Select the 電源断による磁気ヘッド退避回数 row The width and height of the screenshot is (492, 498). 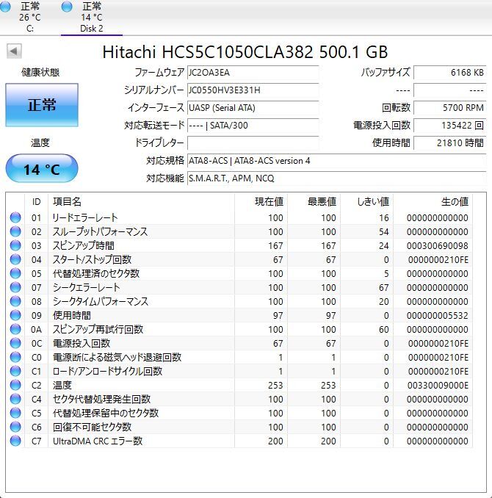pyautogui.click(x=239, y=357)
